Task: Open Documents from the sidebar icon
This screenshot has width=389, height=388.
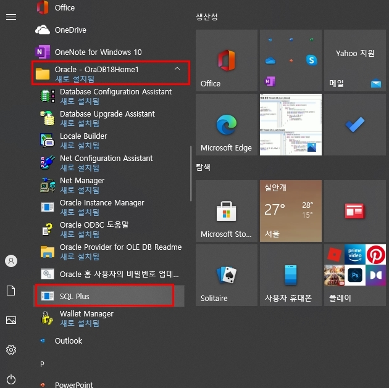Action: (x=11, y=291)
